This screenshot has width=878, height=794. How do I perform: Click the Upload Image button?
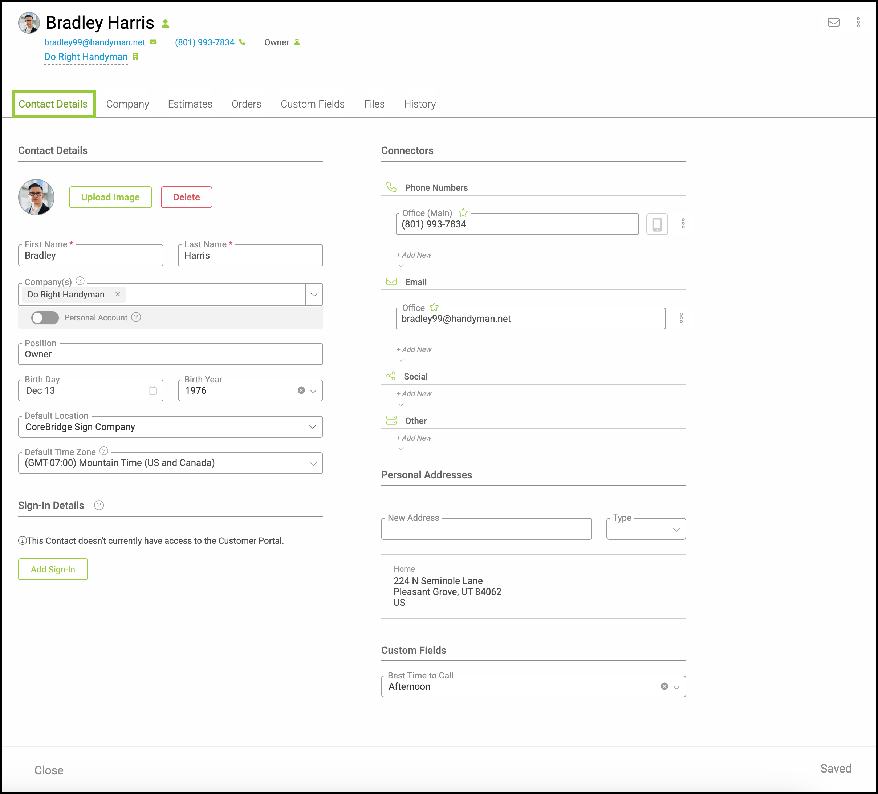[110, 197]
